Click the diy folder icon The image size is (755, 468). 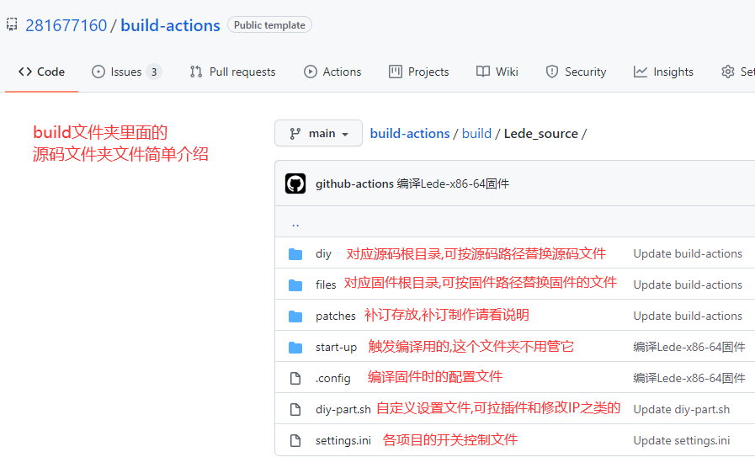click(x=295, y=254)
